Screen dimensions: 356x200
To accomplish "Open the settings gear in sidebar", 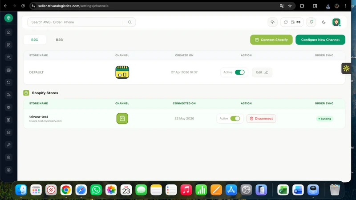I will [8, 157].
